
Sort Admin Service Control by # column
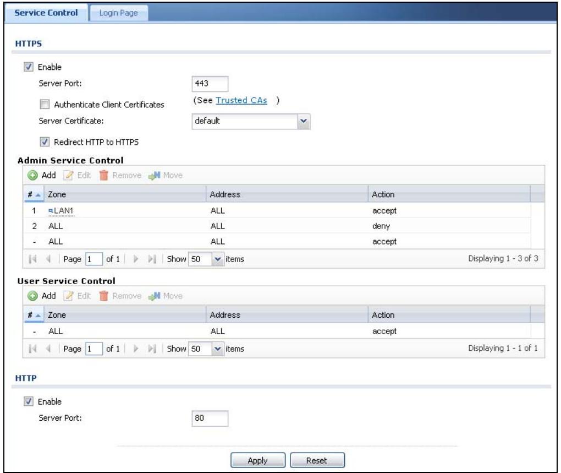point(34,194)
